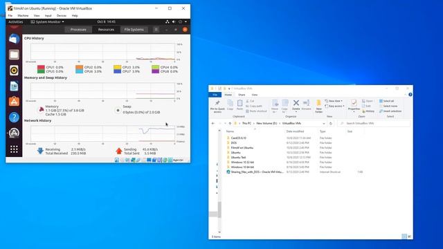The height and width of the screenshot is (249, 443).
Task: Click the Oct 8 clock in the Ubuntu top bar
Action: pos(106,21)
